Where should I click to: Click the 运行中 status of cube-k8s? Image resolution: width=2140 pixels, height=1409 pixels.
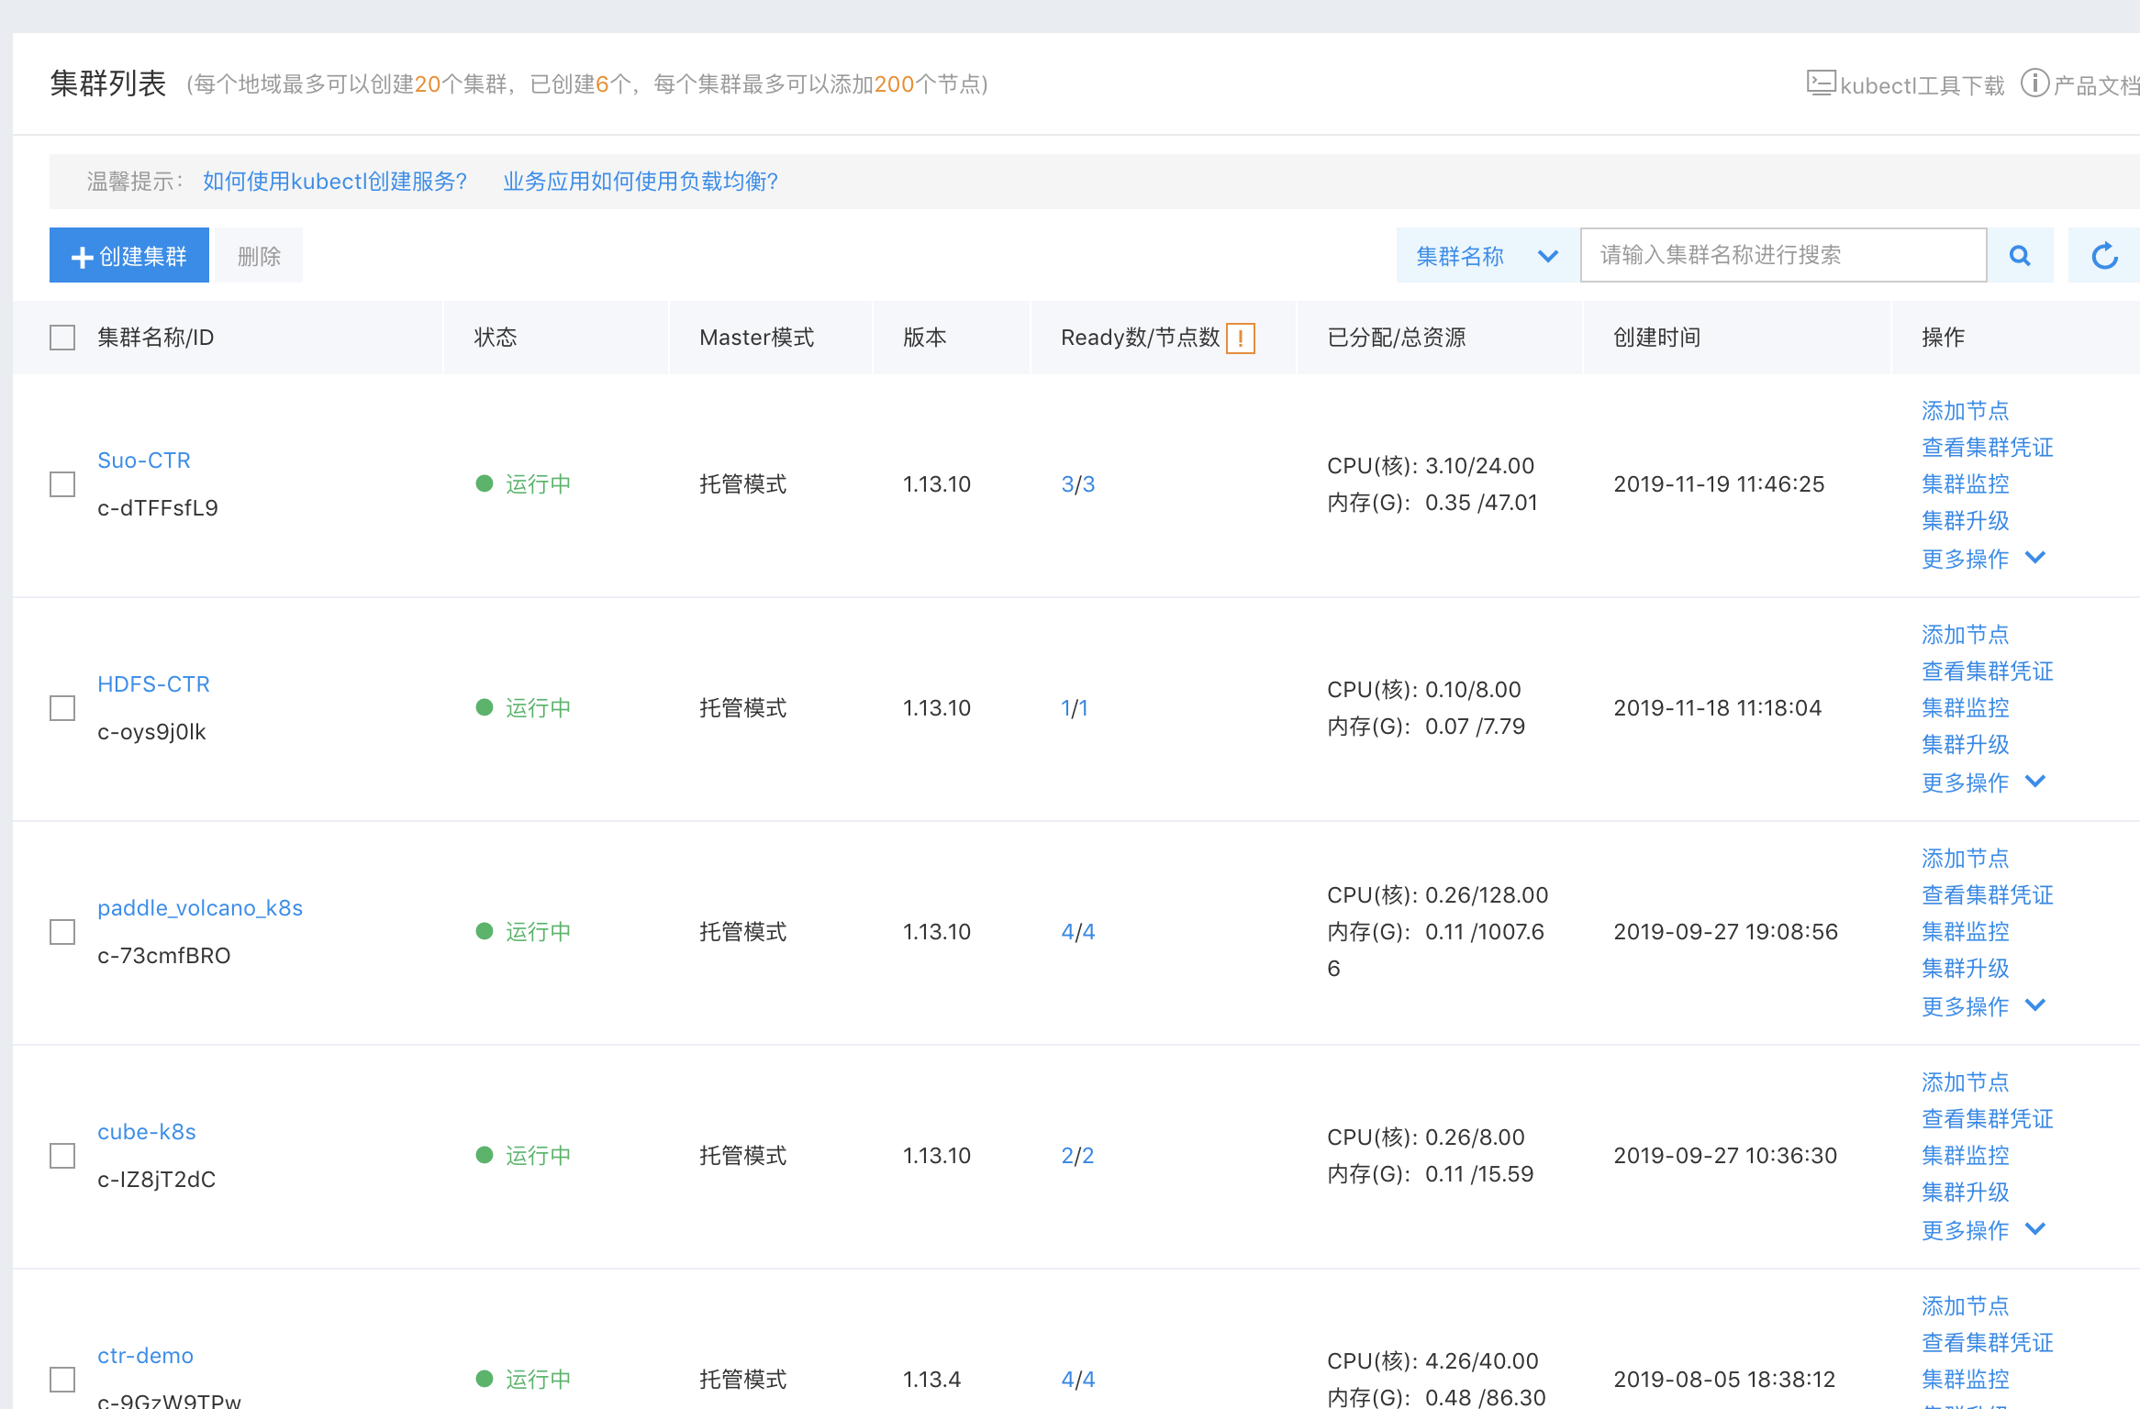pyautogui.click(x=524, y=1155)
